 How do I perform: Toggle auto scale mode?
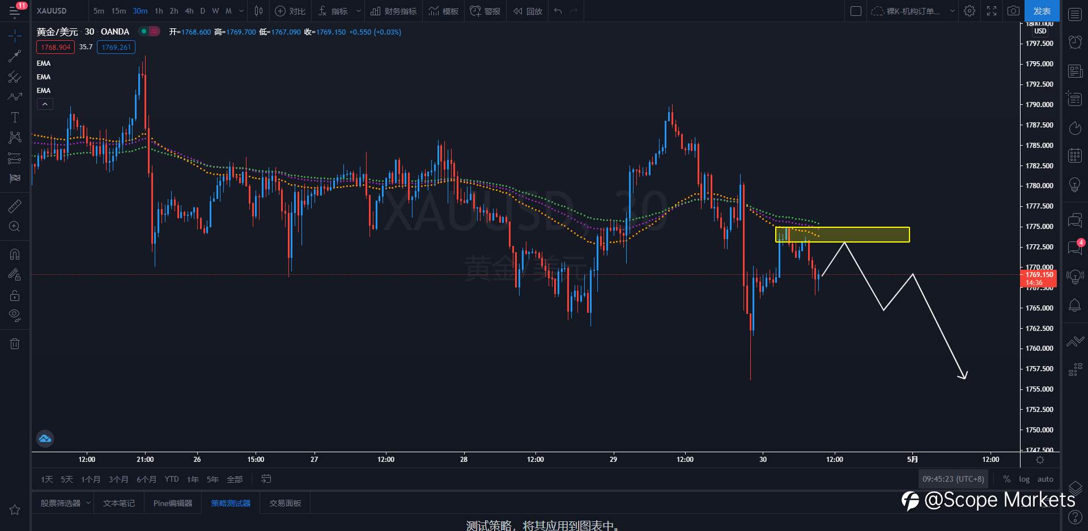tap(1045, 479)
